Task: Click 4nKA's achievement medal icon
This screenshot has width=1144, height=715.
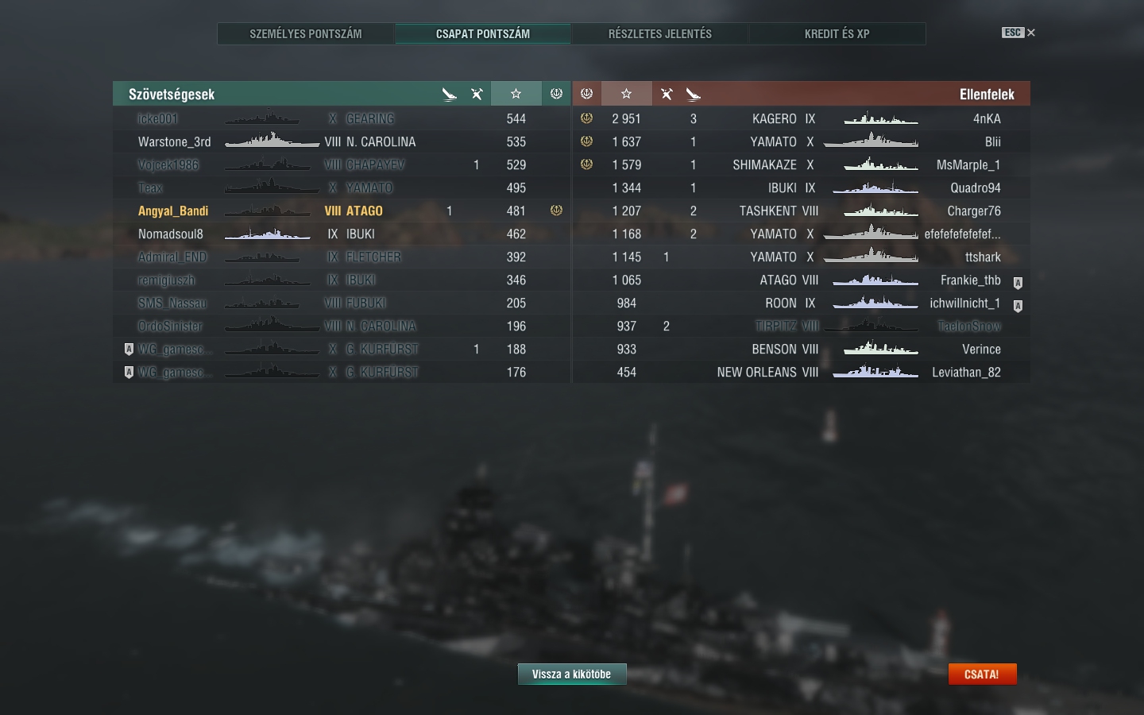Action: coord(586,118)
